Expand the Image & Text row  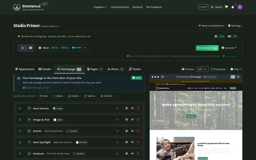point(117,120)
